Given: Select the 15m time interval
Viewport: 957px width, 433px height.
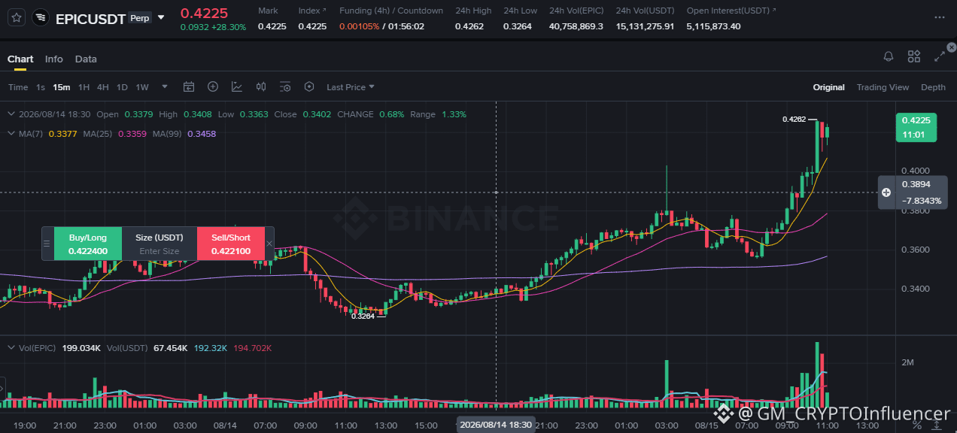Looking at the screenshot, I should (61, 87).
